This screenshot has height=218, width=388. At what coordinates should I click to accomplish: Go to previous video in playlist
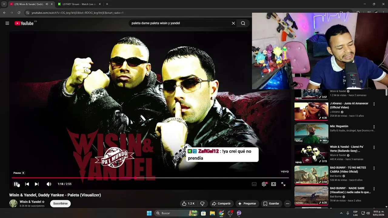point(27,184)
